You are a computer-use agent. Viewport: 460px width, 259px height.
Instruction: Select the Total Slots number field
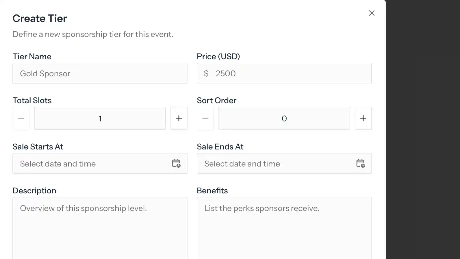coord(100,118)
